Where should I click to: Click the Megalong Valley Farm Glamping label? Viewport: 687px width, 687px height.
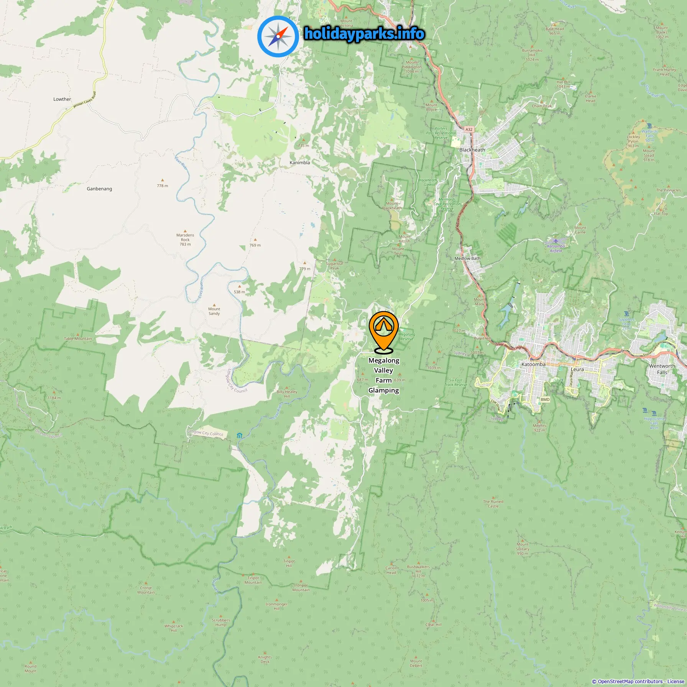pos(384,375)
